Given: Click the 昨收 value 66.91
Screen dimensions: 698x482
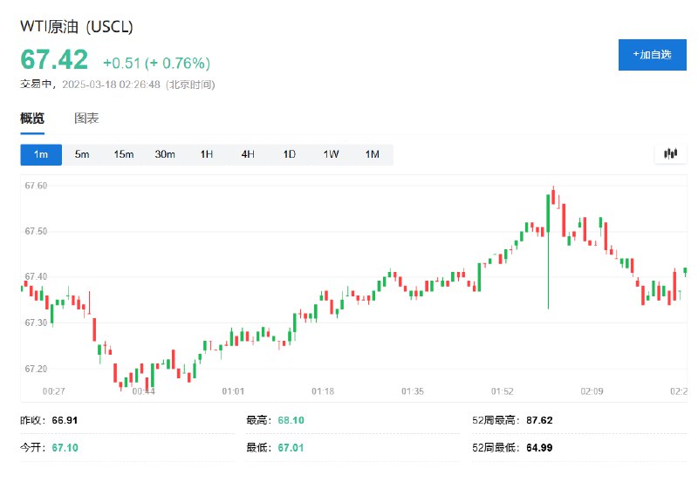Looking at the screenshot, I should coord(65,420).
